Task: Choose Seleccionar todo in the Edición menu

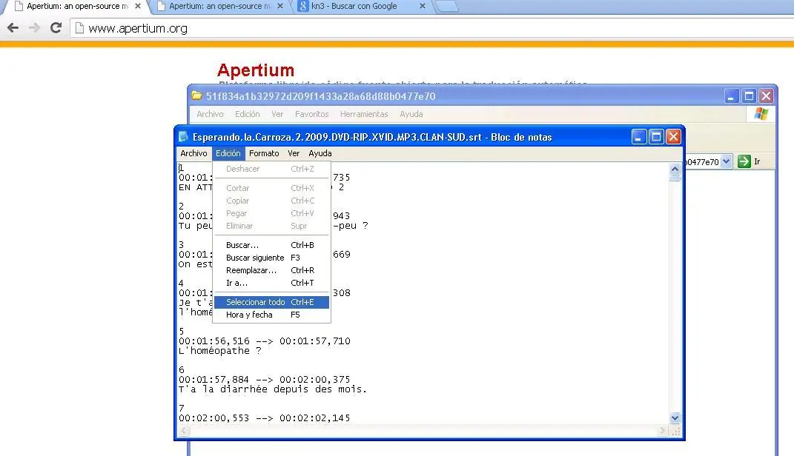Action: tap(255, 302)
